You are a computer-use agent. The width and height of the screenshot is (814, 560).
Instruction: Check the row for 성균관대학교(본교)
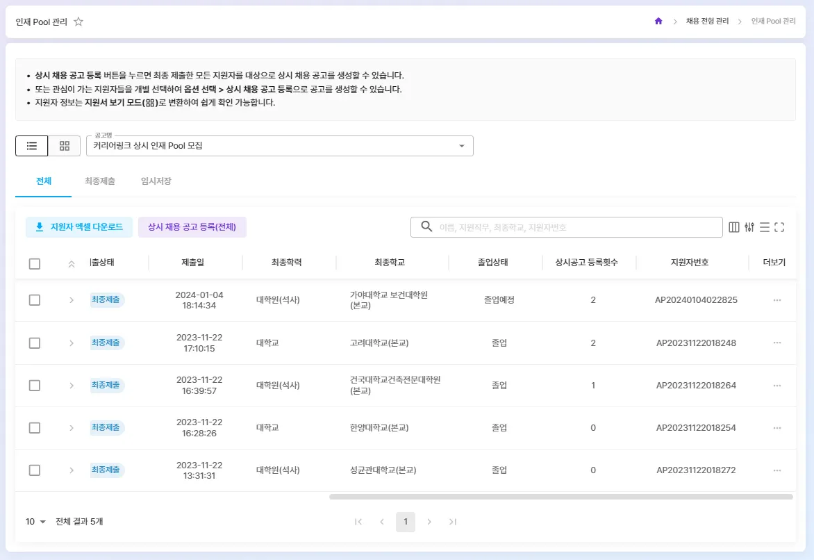coord(35,470)
